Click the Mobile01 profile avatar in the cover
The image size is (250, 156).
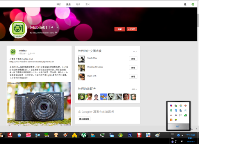point(18,29)
